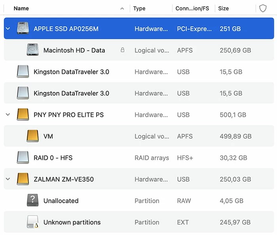Click the APFS cell in Macintosh HD row
This screenshot has width=277, height=235.
pyautogui.click(x=185, y=50)
